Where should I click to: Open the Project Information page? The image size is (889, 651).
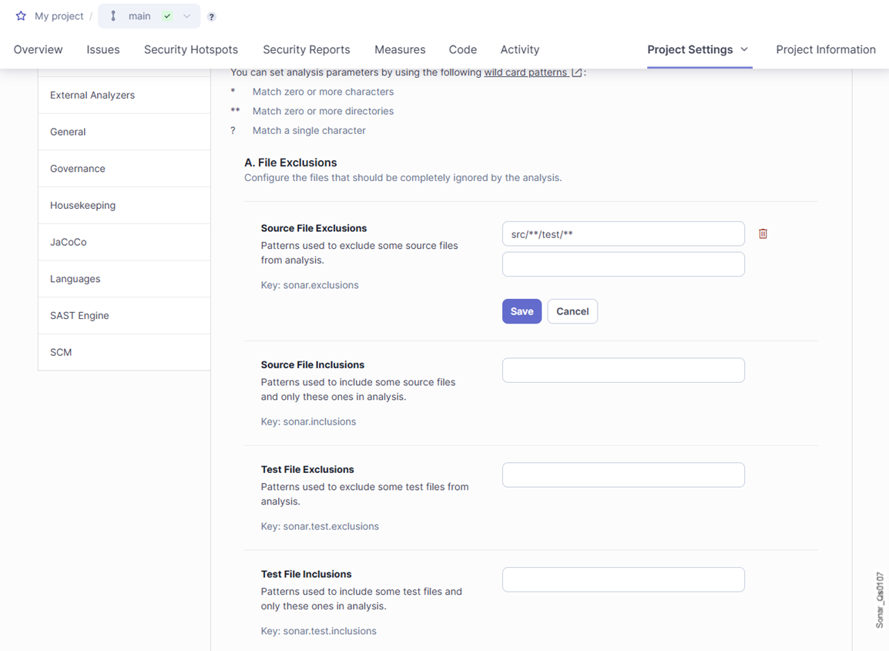[x=825, y=49]
